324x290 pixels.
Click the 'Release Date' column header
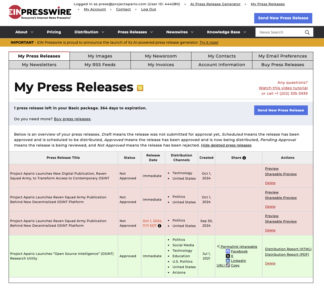(x=153, y=158)
